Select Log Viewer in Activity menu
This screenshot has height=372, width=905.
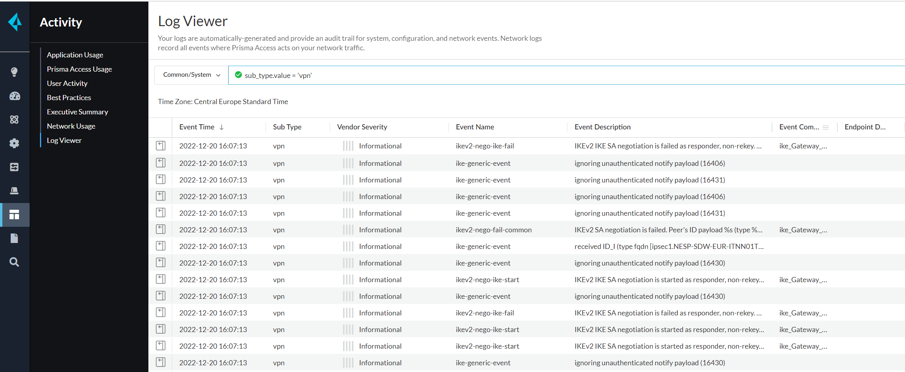pyautogui.click(x=64, y=140)
